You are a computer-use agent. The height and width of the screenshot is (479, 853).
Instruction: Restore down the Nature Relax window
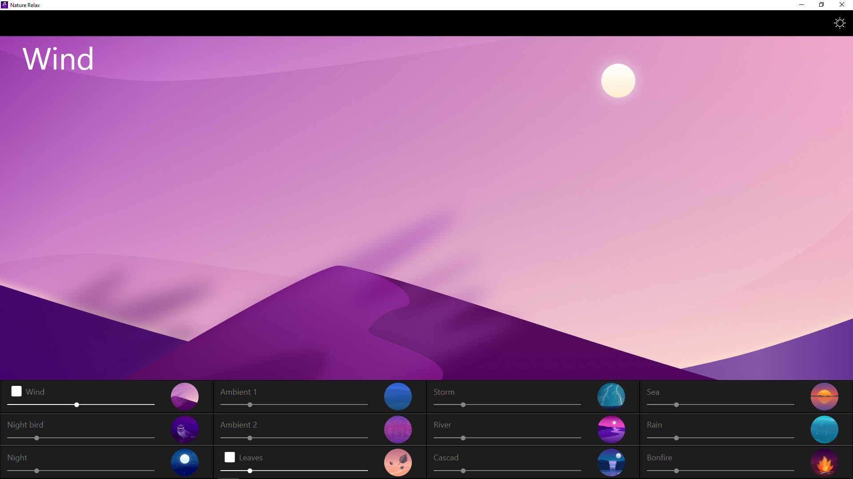pos(821,5)
